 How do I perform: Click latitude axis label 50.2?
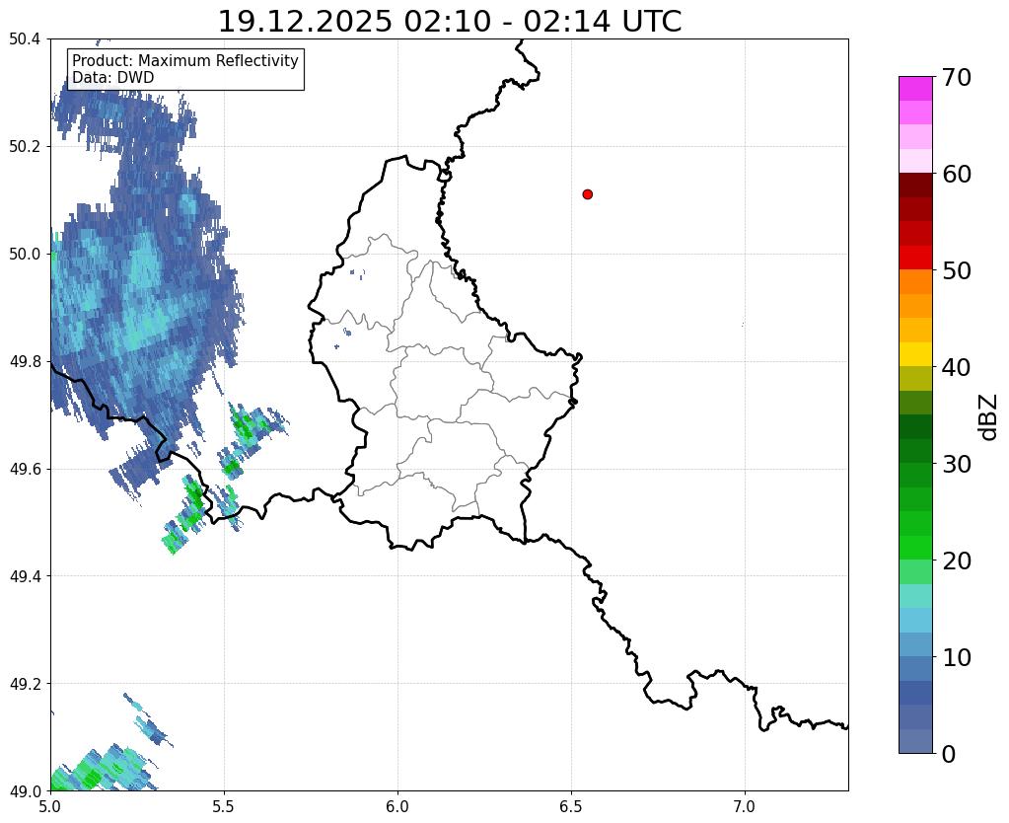25,147
